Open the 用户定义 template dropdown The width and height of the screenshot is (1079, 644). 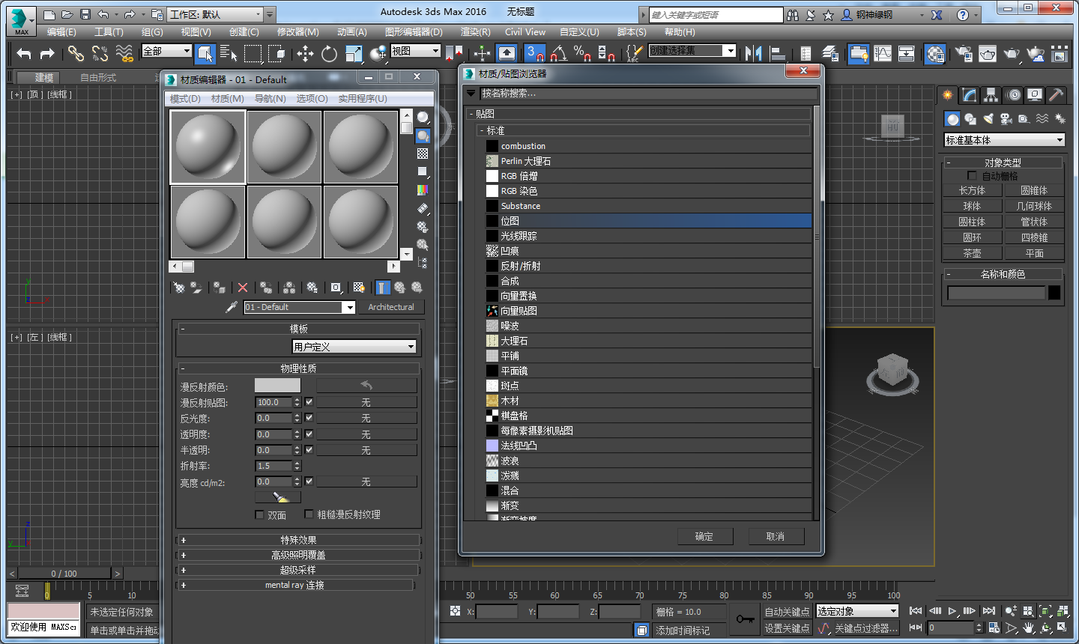pyautogui.click(x=354, y=347)
